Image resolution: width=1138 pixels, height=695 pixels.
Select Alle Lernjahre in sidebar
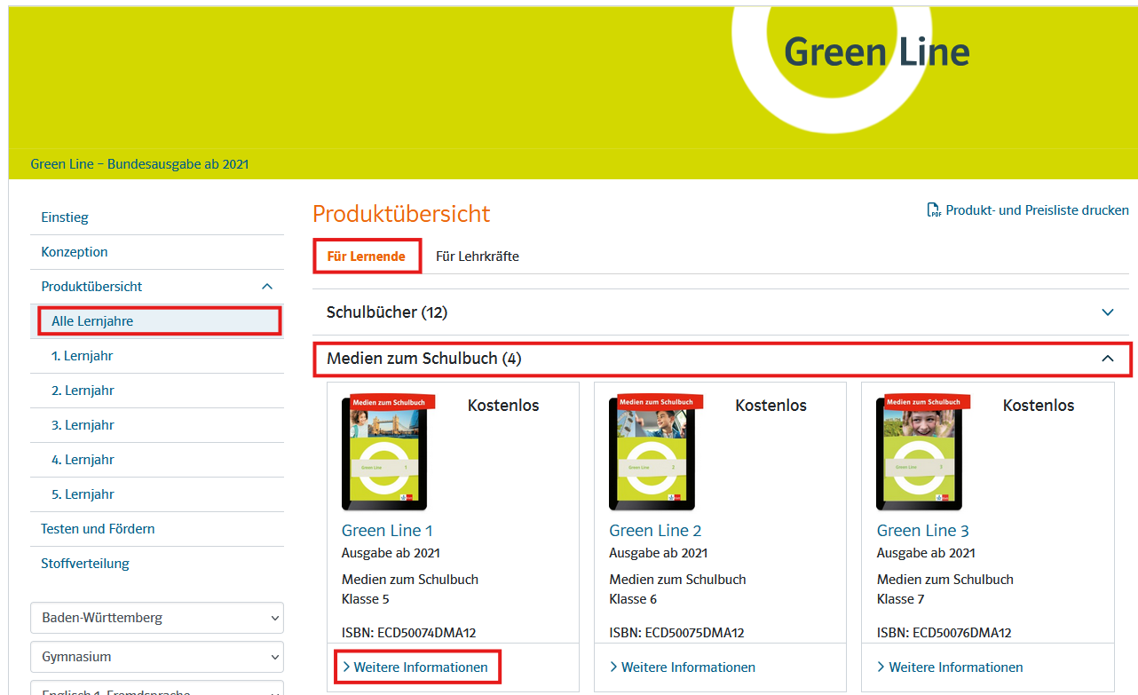(157, 321)
